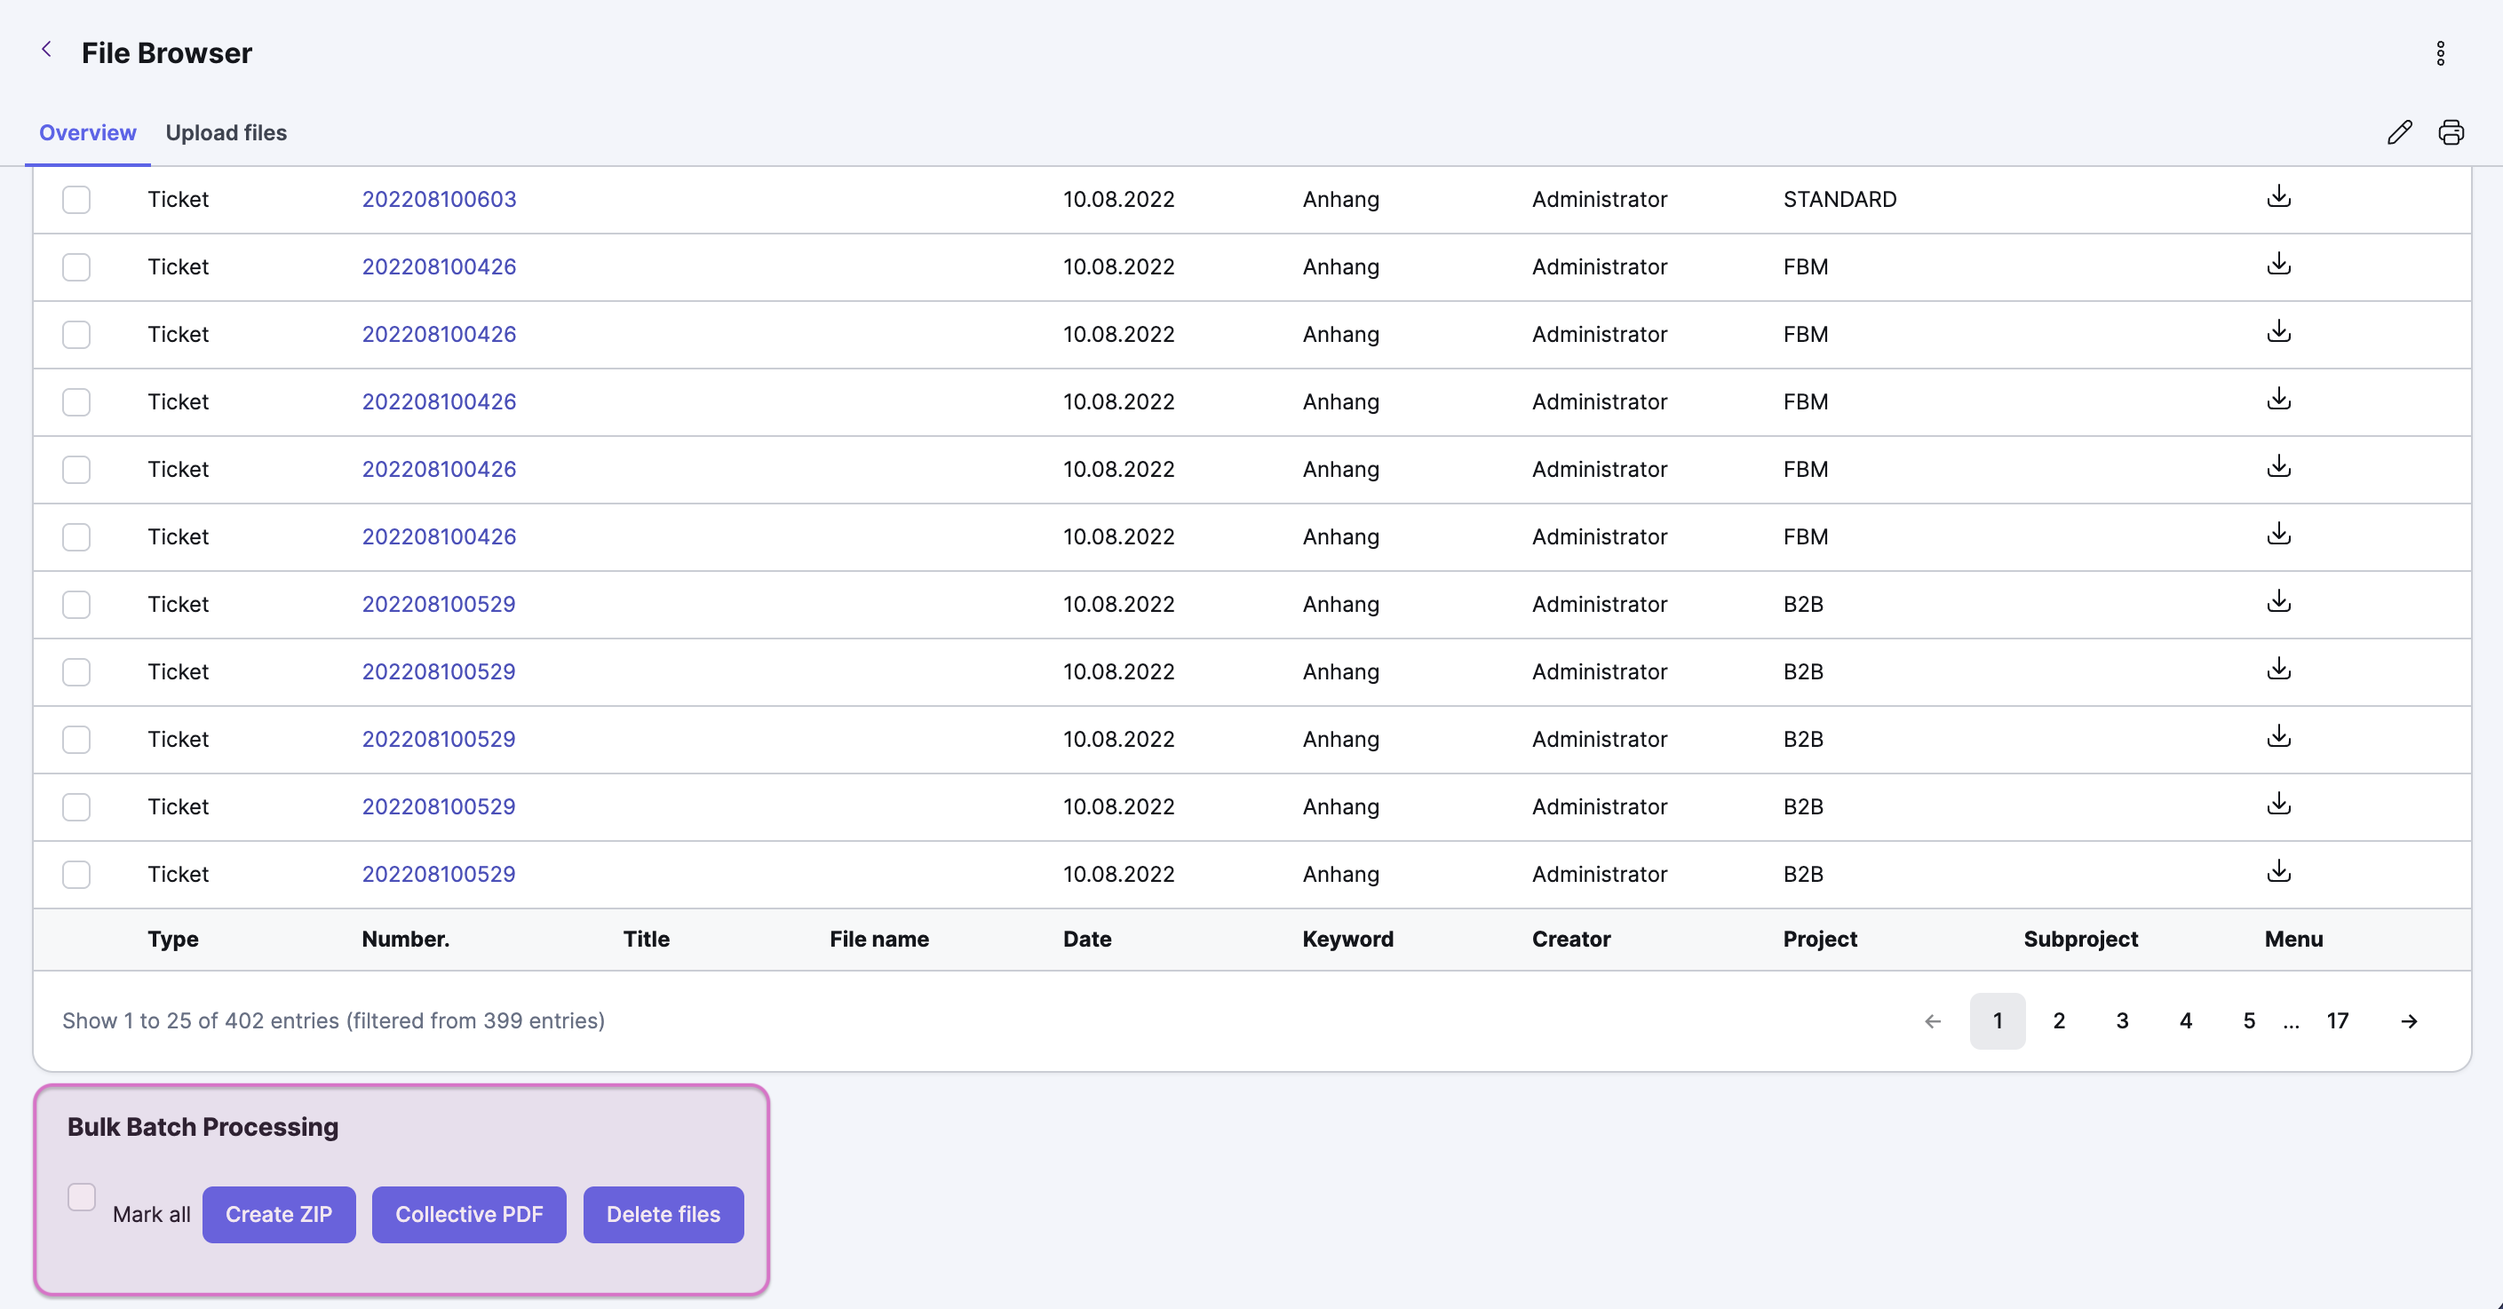Viewport: 2503px width, 1309px height.
Task: Go to the next page with right arrow
Action: pyautogui.click(x=2409, y=1020)
